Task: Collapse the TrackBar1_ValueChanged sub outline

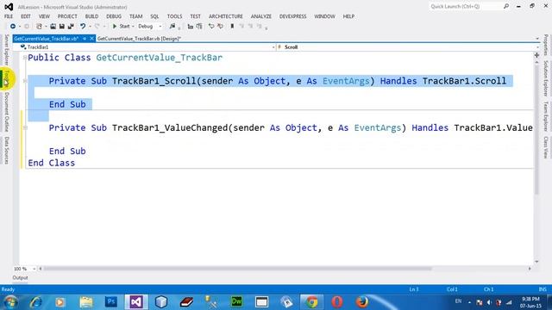Action: (25, 127)
